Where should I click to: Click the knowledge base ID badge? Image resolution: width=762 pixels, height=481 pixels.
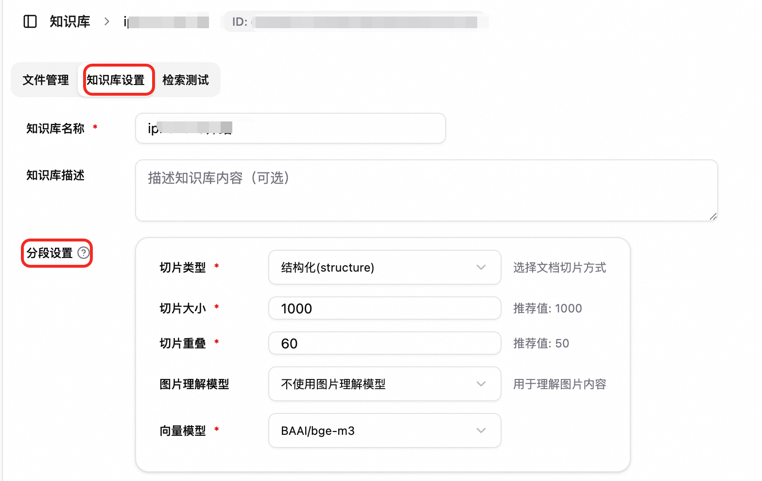click(x=355, y=22)
